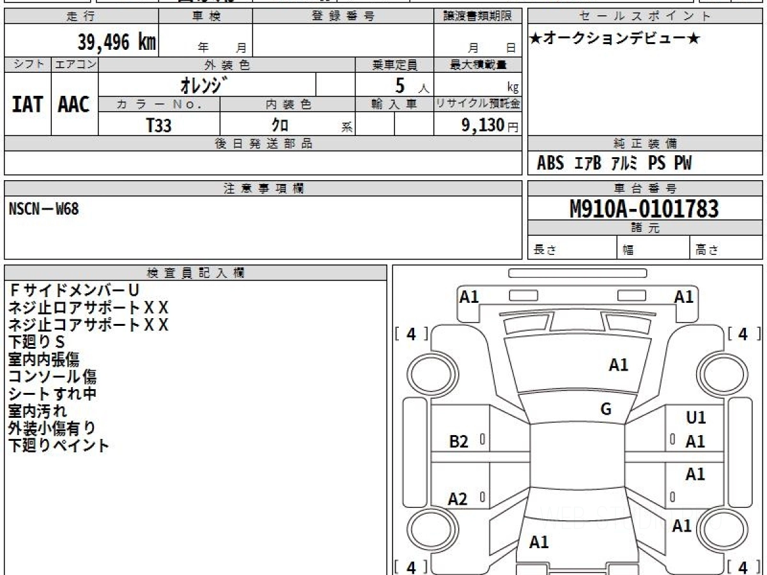Click the A2 damage mark on the diagram
The image size is (767, 575).
pos(458,499)
